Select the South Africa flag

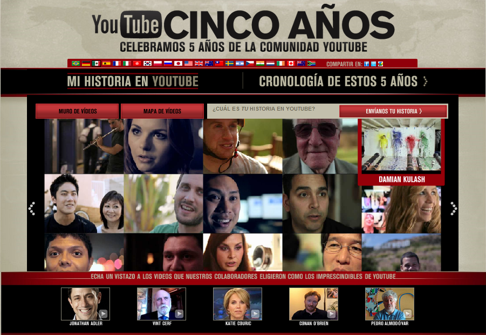(311, 64)
